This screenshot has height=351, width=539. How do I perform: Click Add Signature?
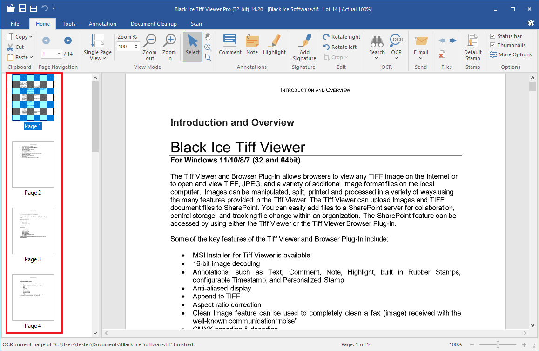coord(304,47)
